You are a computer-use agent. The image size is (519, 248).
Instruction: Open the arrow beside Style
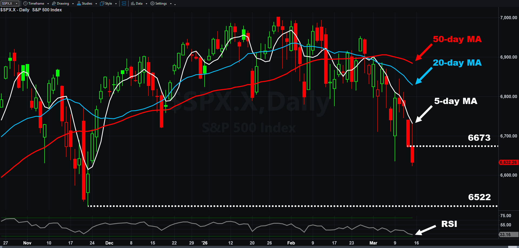pyautogui.click(x=116, y=4)
